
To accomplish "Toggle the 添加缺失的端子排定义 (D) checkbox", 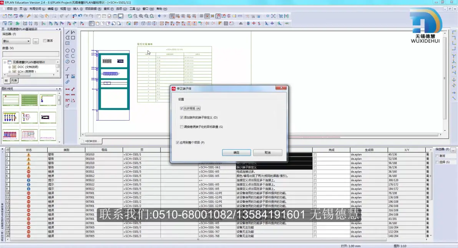I will pyautogui.click(x=182, y=117).
